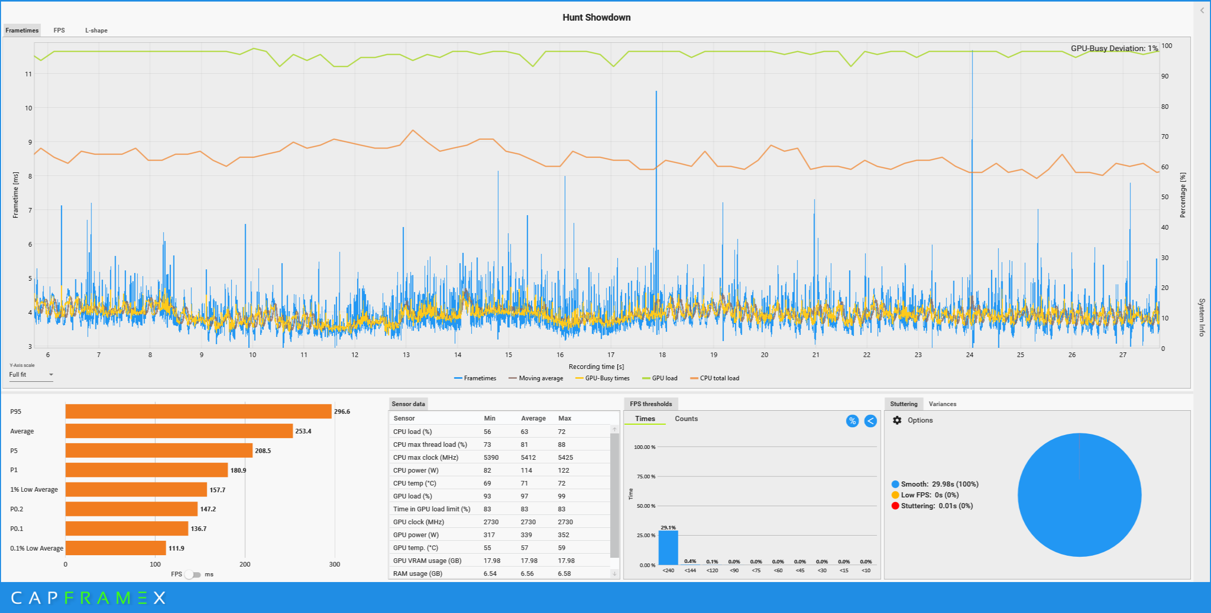The height and width of the screenshot is (613, 1211).
Task: Click the percent display button in FPS thresholds
Action: coord(852,421)
